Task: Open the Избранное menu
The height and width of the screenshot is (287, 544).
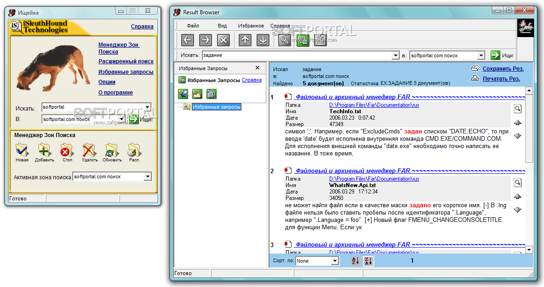Action: pos(251,26)
